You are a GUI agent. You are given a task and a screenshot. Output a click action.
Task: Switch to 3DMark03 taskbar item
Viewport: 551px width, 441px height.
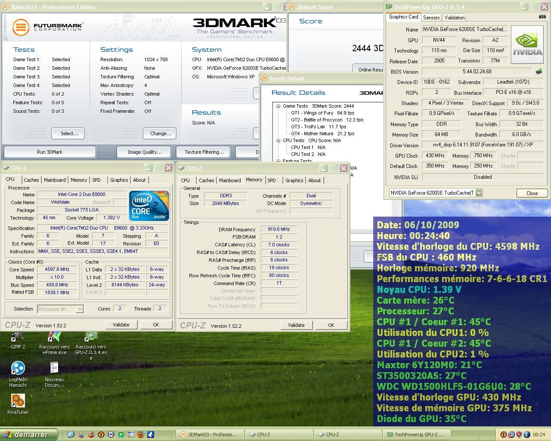210,435
